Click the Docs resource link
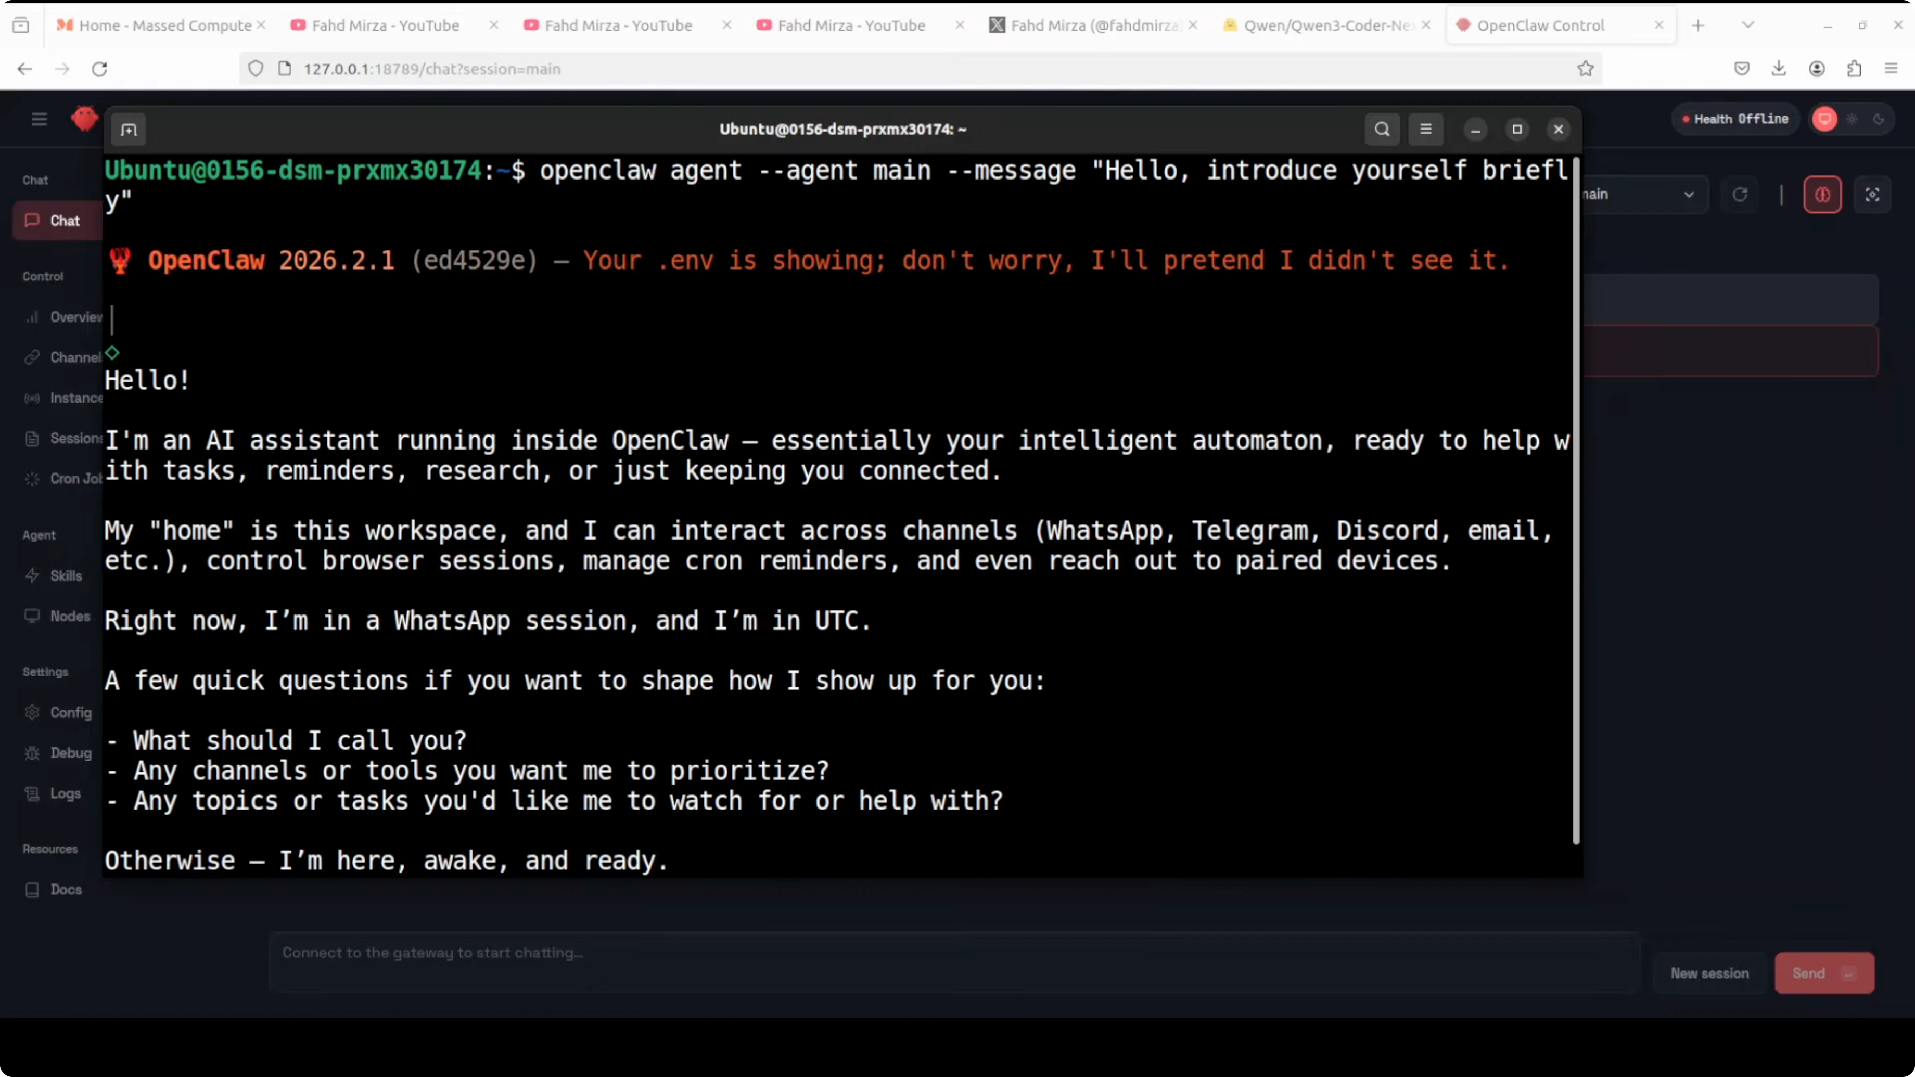Image resolution: width=1915 pixels, height=1077 pixels. [66, 890]
